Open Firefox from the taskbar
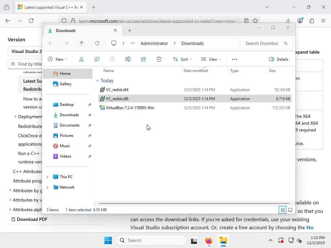Image resolution: width=331 pixels, height=248 pixels. click(x=209, y=240)
